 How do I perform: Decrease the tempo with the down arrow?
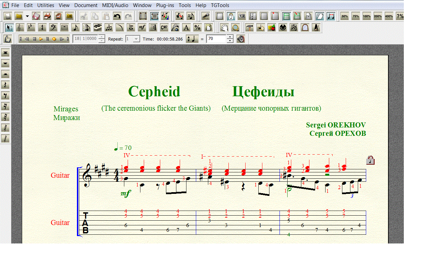[x=230, y=41]
